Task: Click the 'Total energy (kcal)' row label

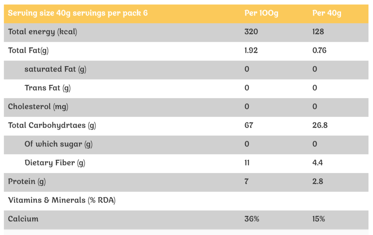Action: coord(43,32)
